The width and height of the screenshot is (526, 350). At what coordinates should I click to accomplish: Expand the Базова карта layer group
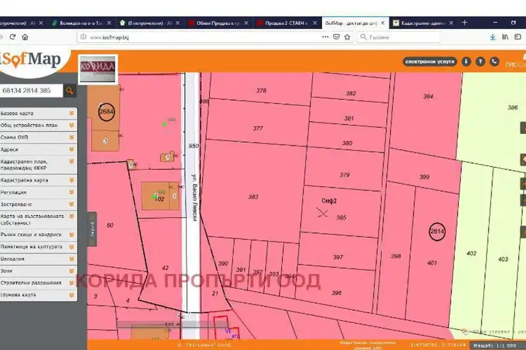tap(72, 113)
